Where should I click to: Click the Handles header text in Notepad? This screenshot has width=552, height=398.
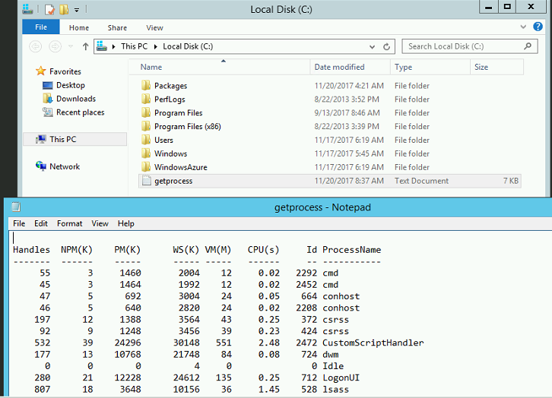tap(31, 250)
